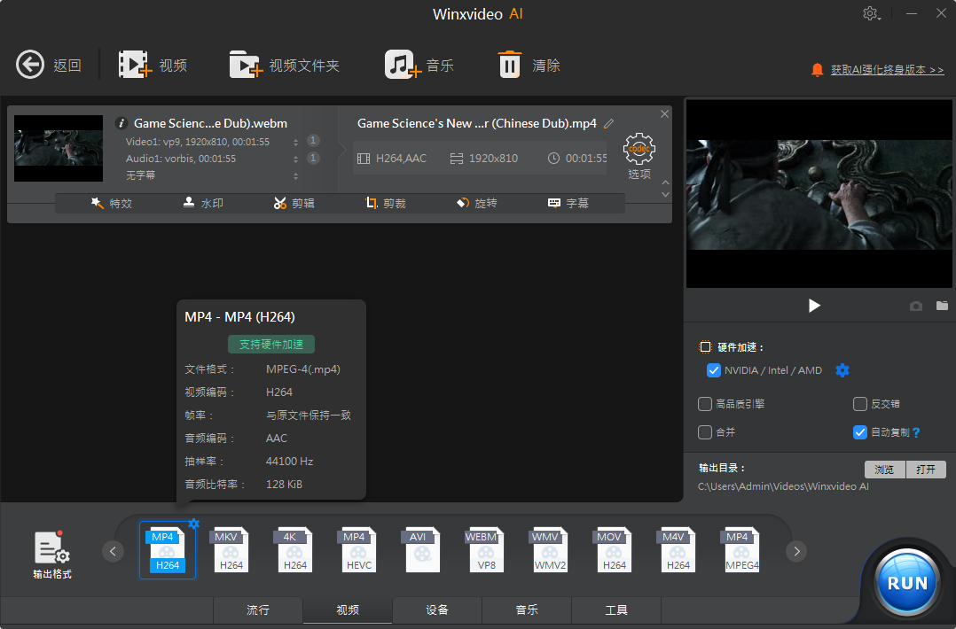Open the 获取AI强化终身版本 link

(x=887, y=70)
